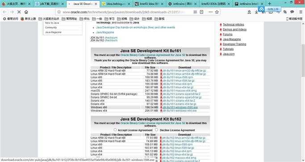Bookmark this page with the star icon

(217, 12)
